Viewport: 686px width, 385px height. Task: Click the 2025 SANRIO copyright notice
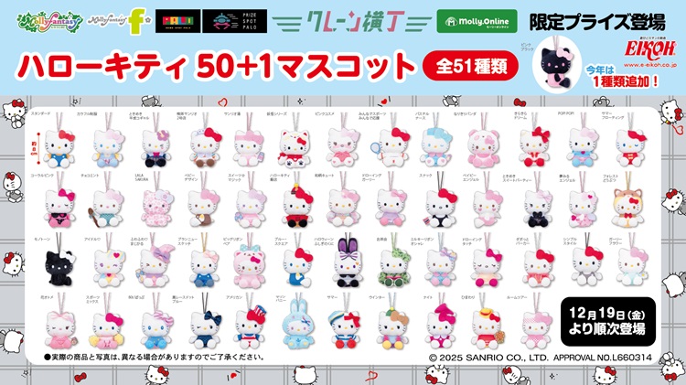point(540,358)
